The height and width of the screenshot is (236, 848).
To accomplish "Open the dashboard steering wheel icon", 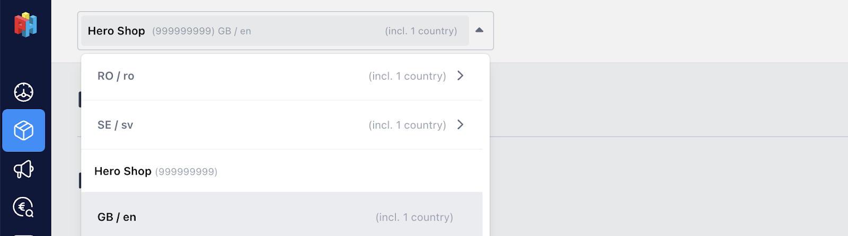I will coord(23,92).
